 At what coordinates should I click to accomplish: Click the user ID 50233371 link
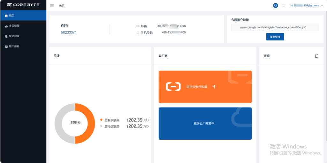click(x=69, y=32)
